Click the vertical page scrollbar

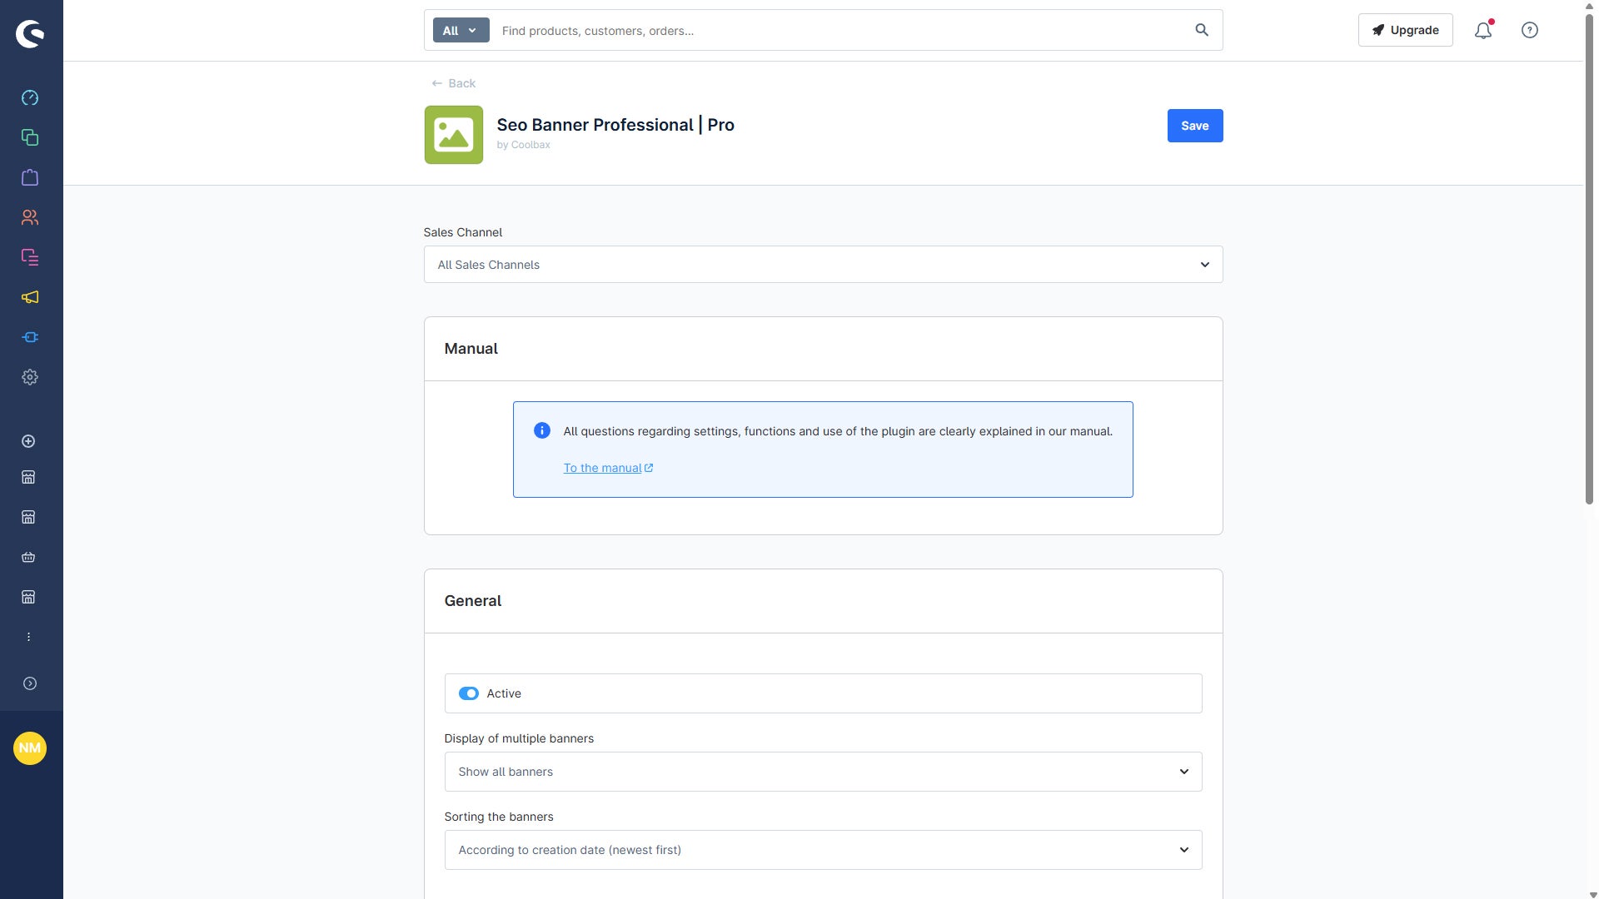pos(1589,258)
